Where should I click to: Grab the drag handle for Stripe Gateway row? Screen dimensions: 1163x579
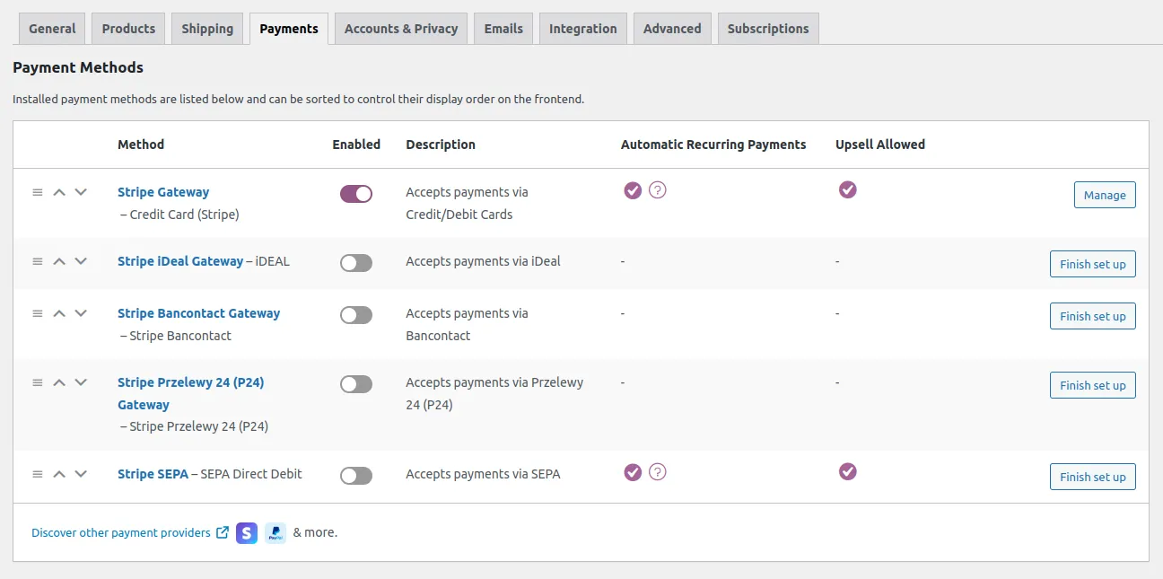point(38,192)
